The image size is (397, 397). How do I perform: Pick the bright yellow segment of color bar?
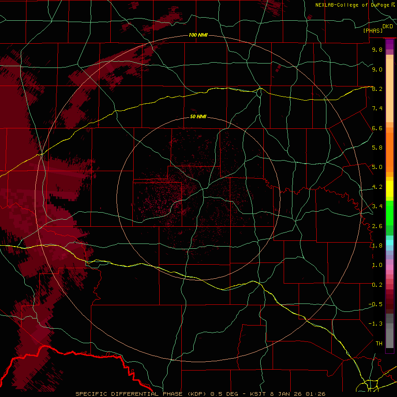[x=390, y=189]
